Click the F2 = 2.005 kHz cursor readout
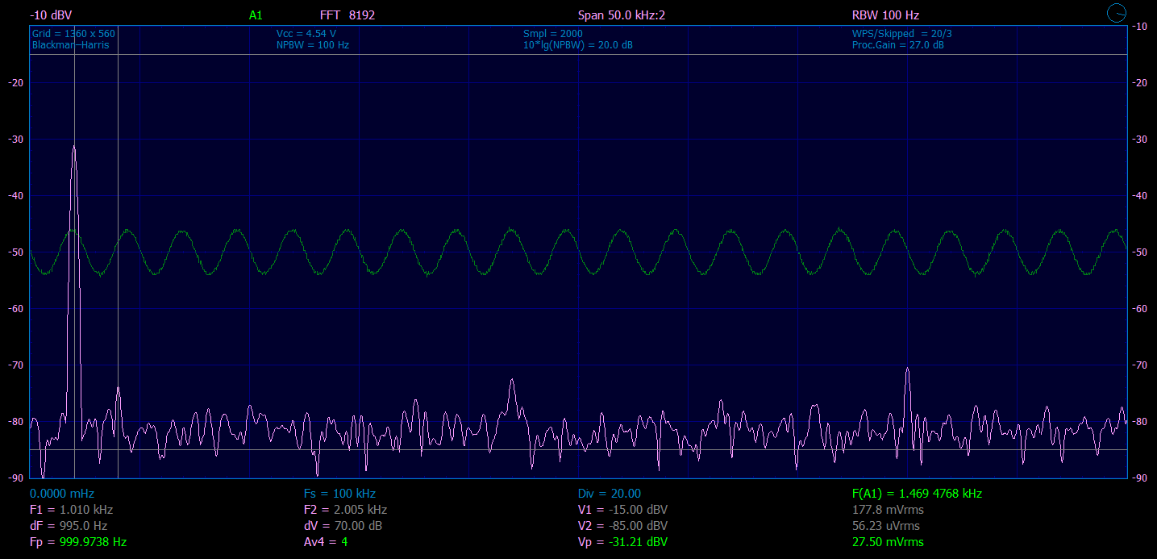This screenshot has height=559, width=1157. point(345,510)
